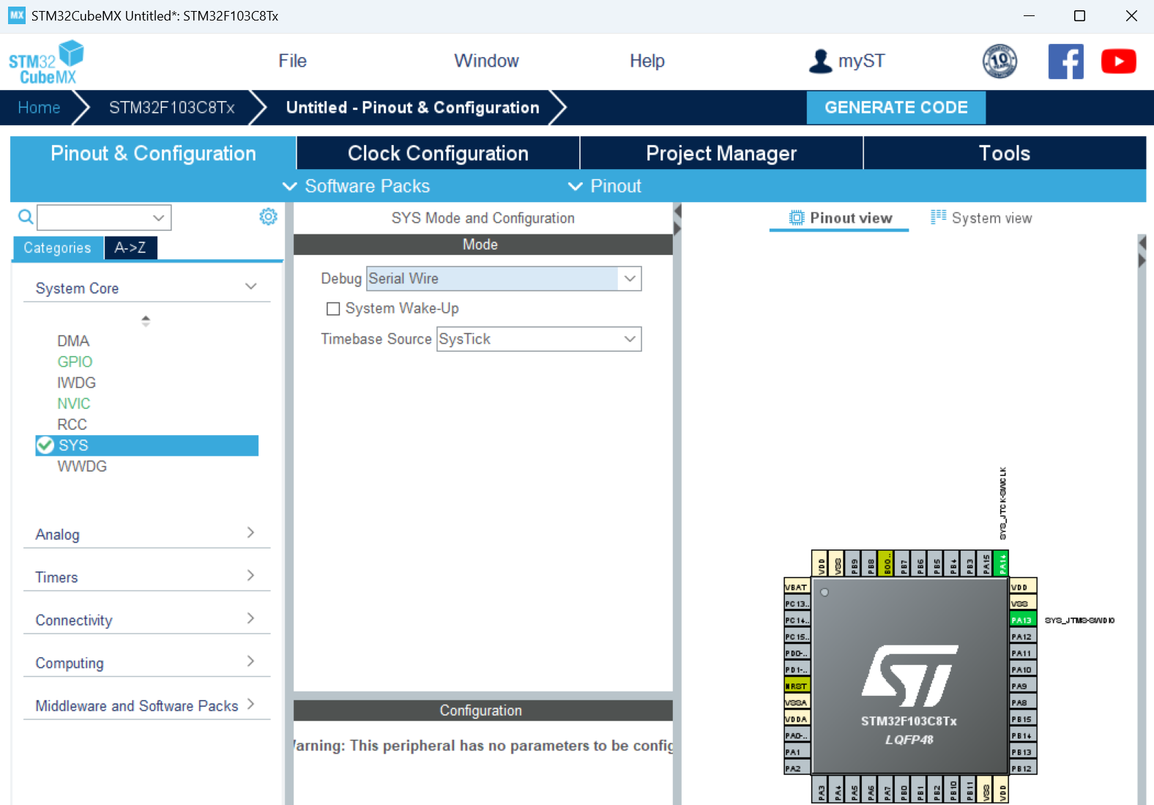Screen dimensions: 1154x805
Task: Open the myST account user icon
Action: 820,62
